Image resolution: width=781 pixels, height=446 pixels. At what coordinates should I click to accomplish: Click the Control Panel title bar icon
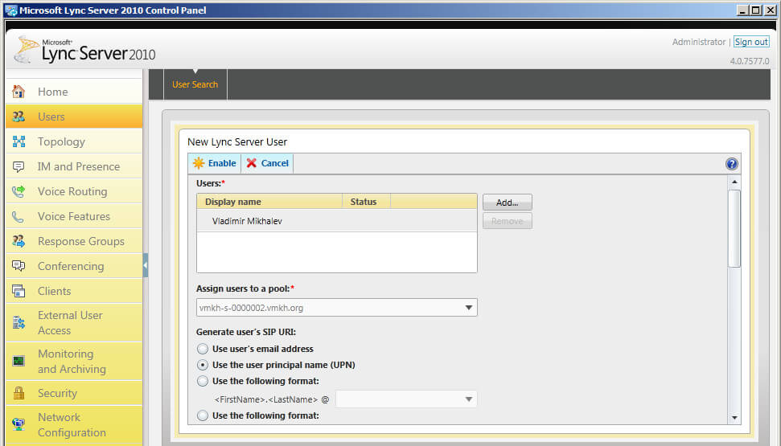[x=11, y=10]
